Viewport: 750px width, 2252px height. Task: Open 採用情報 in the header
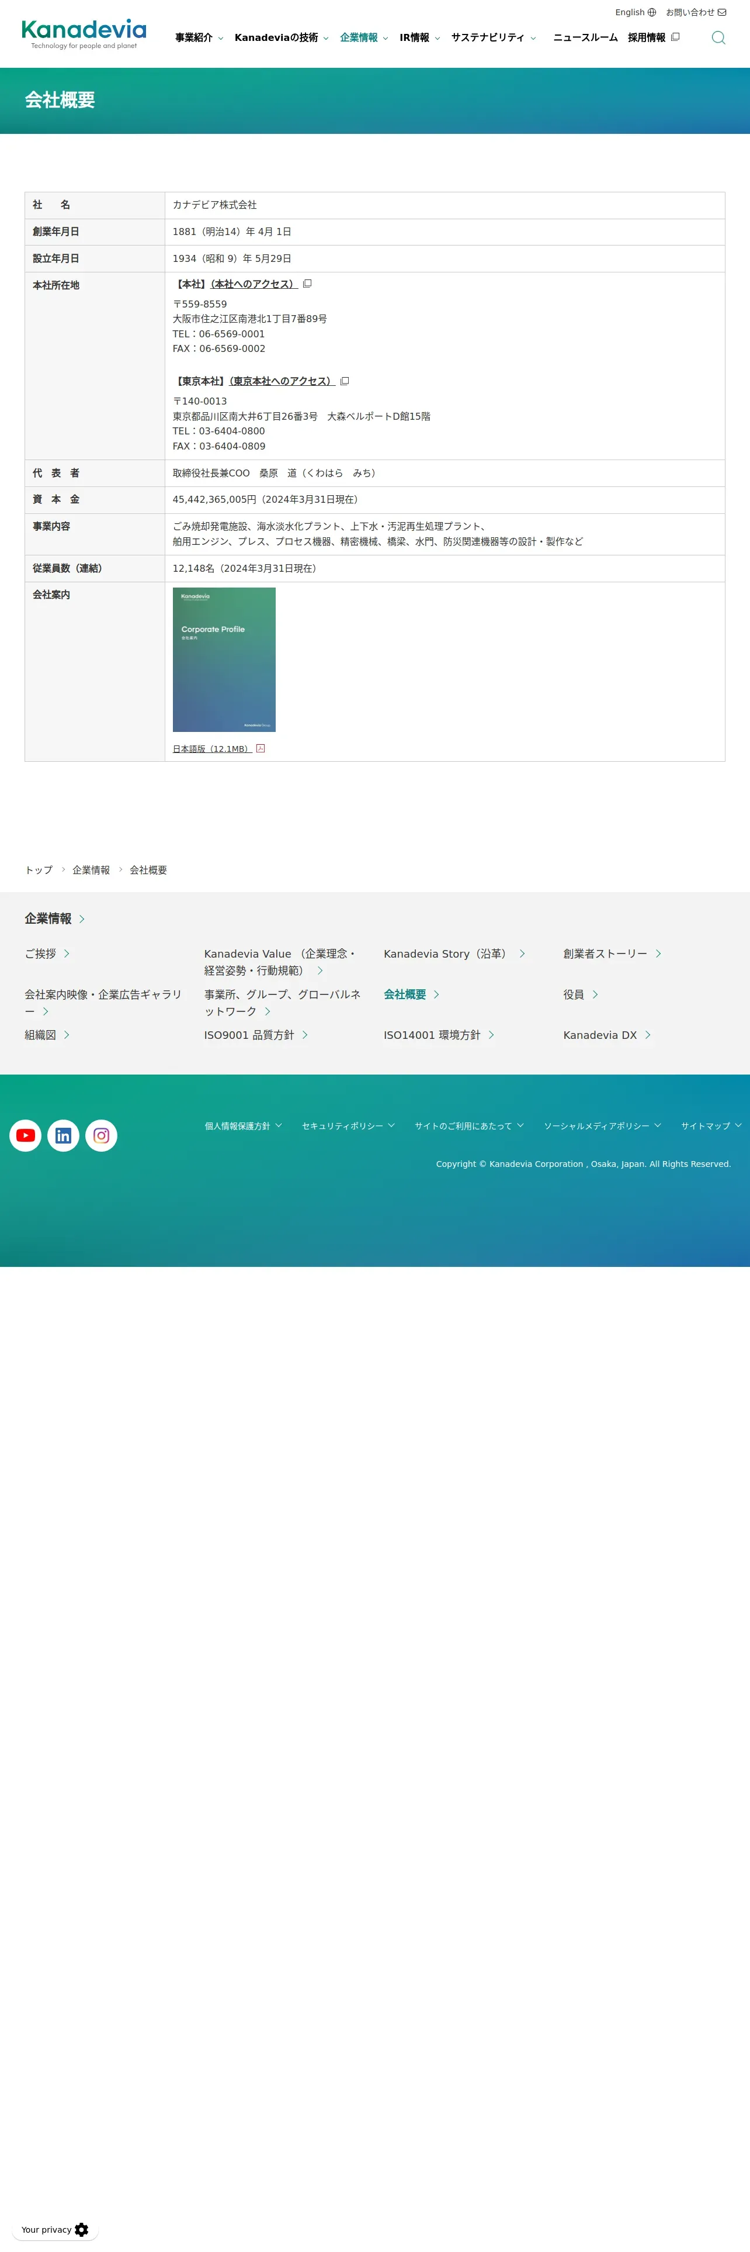pos(647,37)
